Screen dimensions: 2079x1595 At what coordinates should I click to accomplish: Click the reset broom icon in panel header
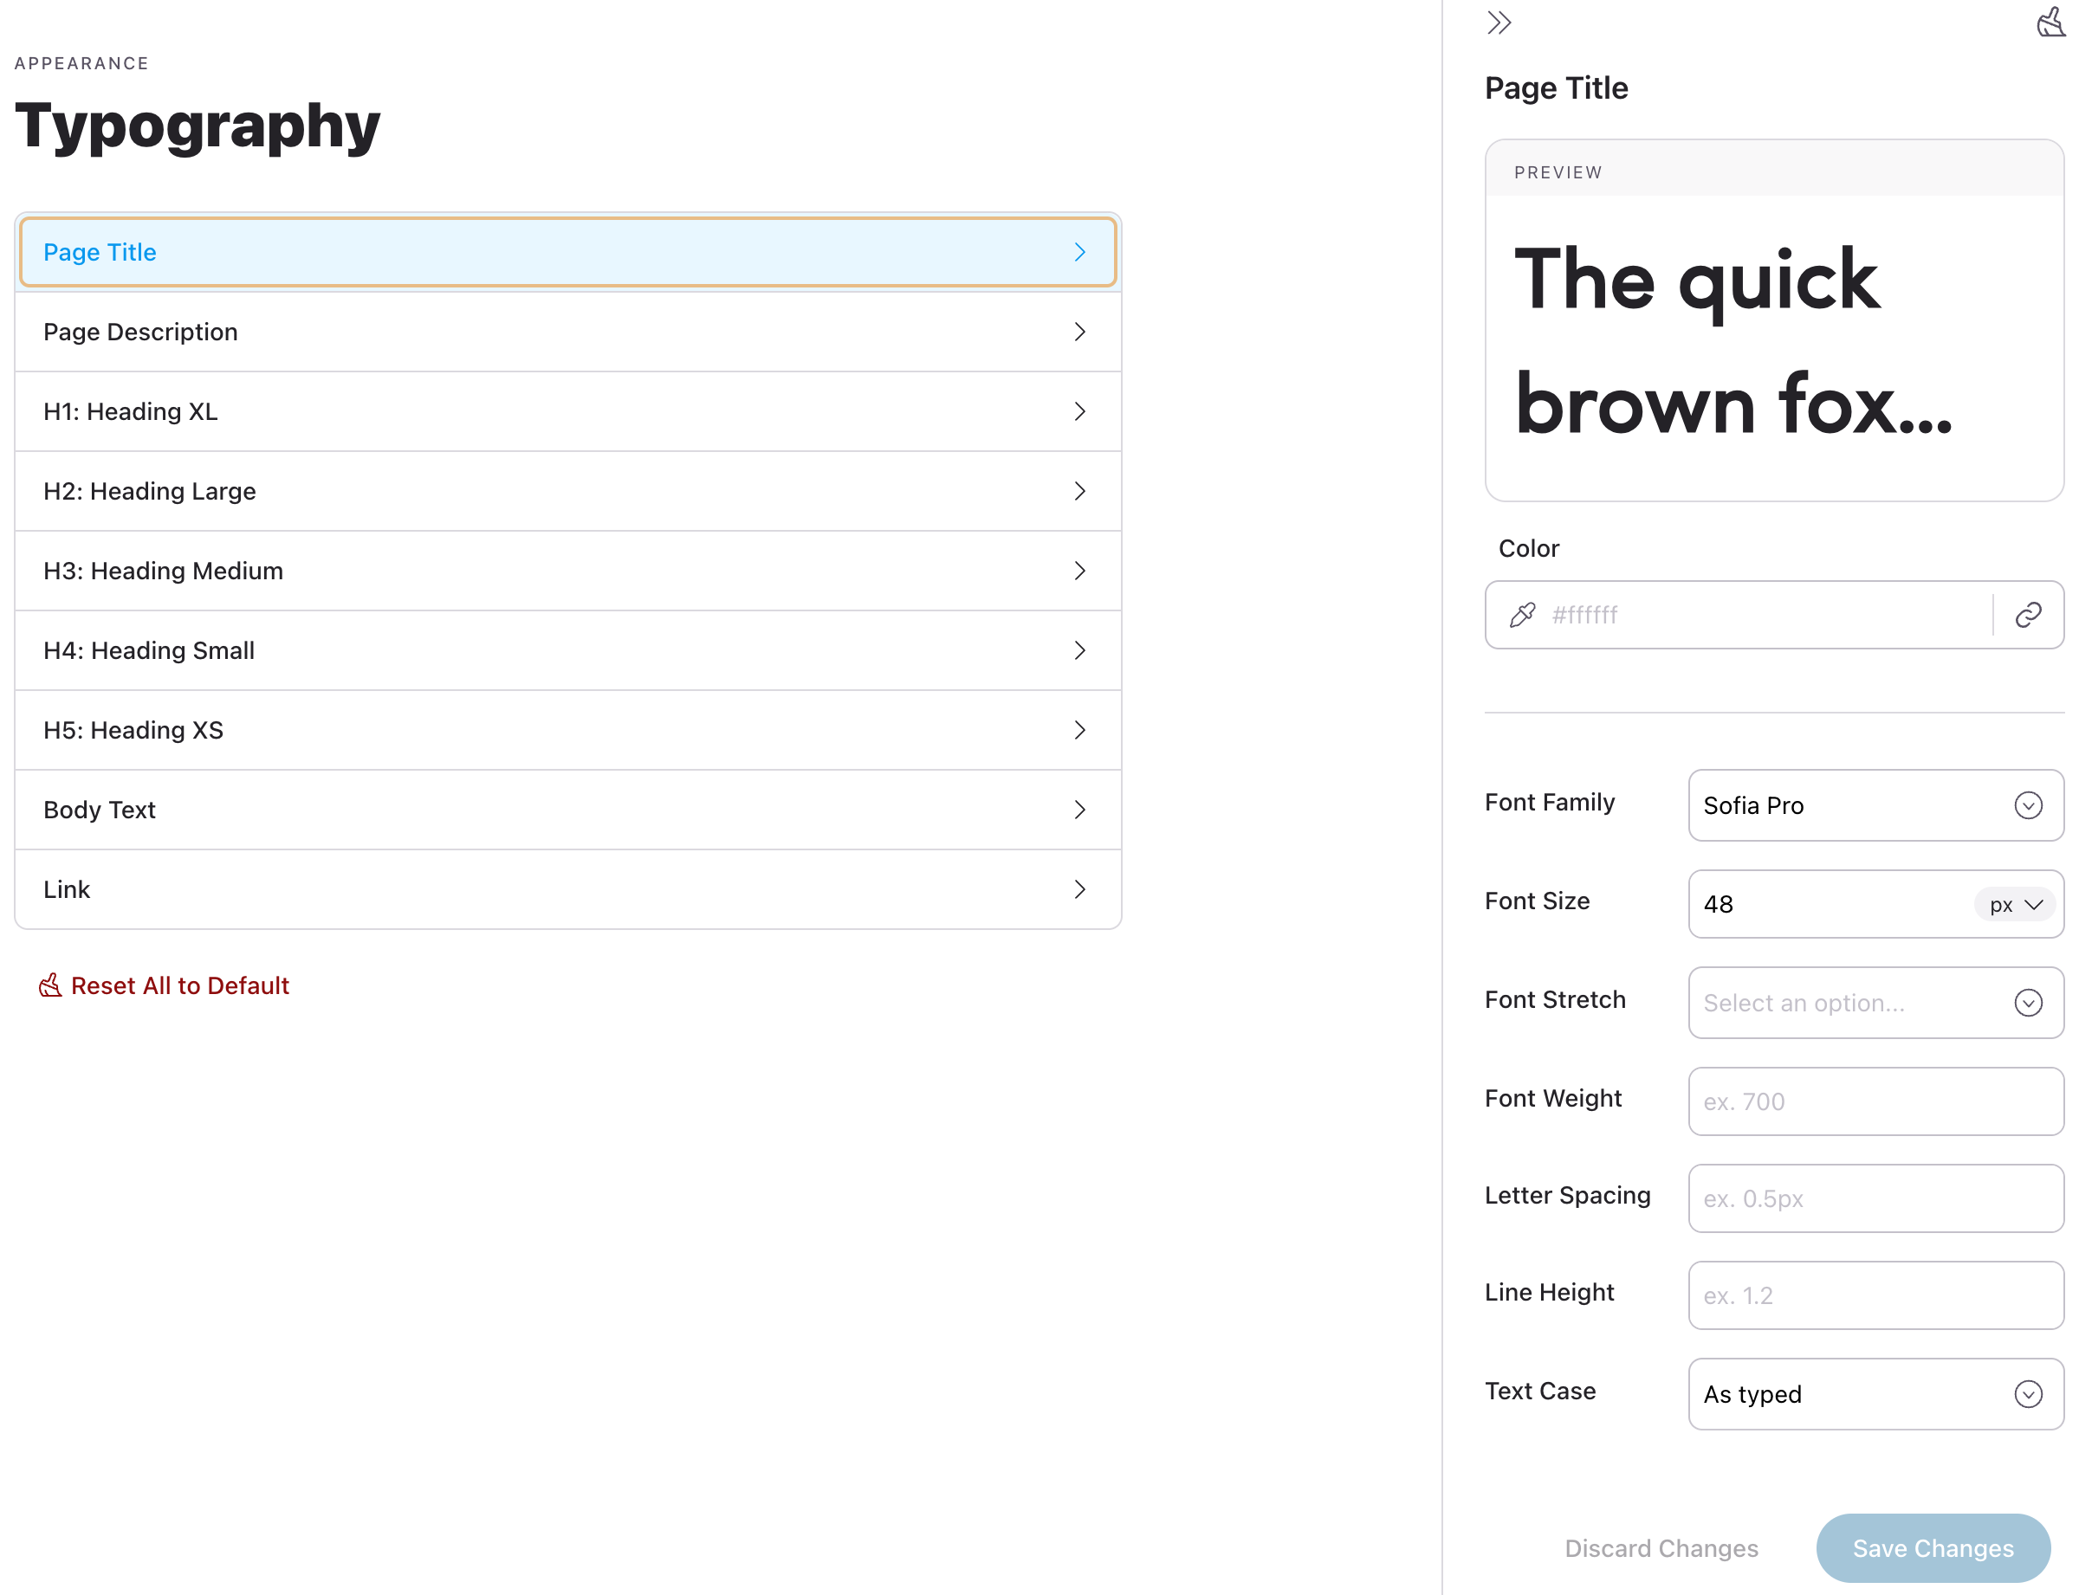[2050, 23]
